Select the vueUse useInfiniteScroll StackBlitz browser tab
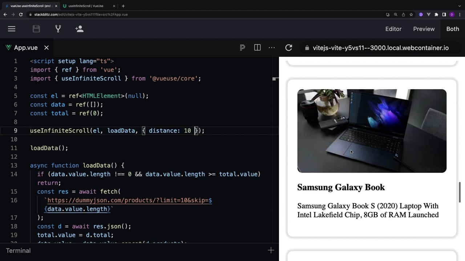This screenshot has height=261, width=465. pos(31,6)
